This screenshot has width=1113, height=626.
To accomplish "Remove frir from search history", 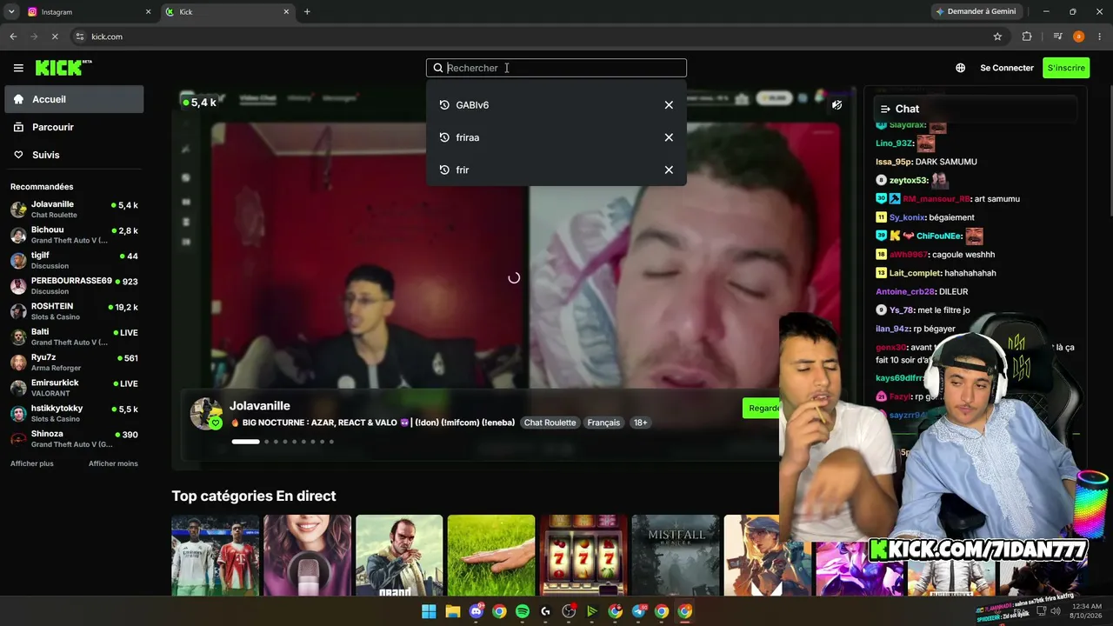I will click(669, 170).
